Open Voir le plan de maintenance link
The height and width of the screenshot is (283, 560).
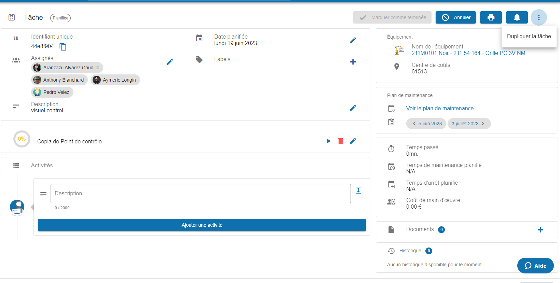440,109
